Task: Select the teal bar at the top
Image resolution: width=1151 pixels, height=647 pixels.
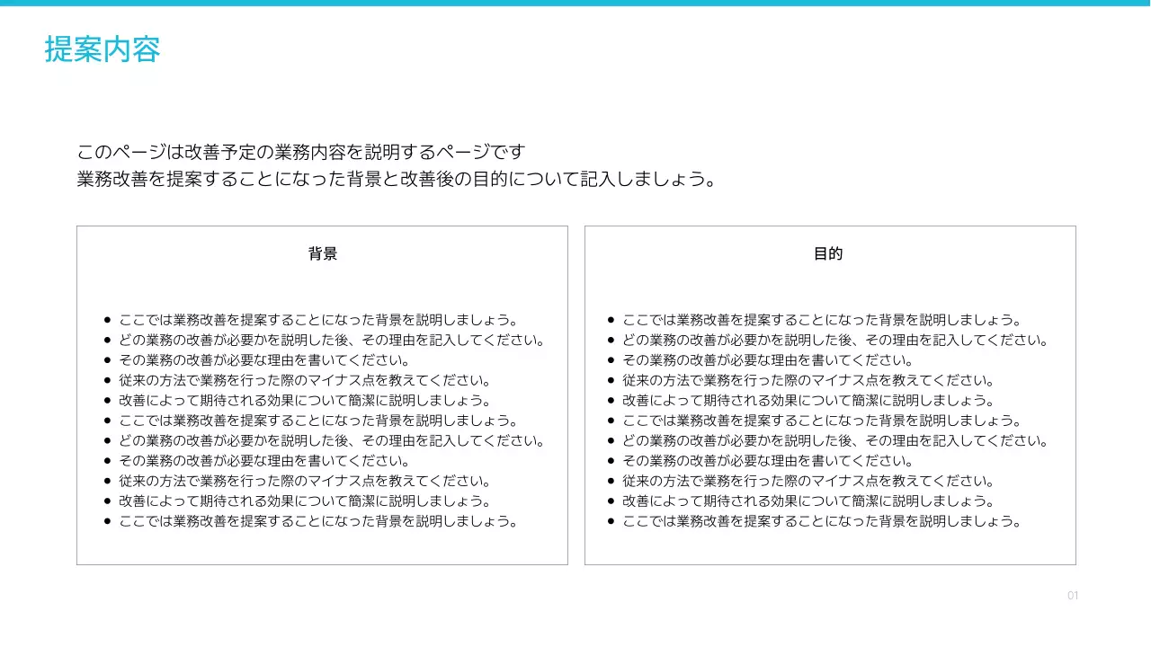Action: [575, 3]
